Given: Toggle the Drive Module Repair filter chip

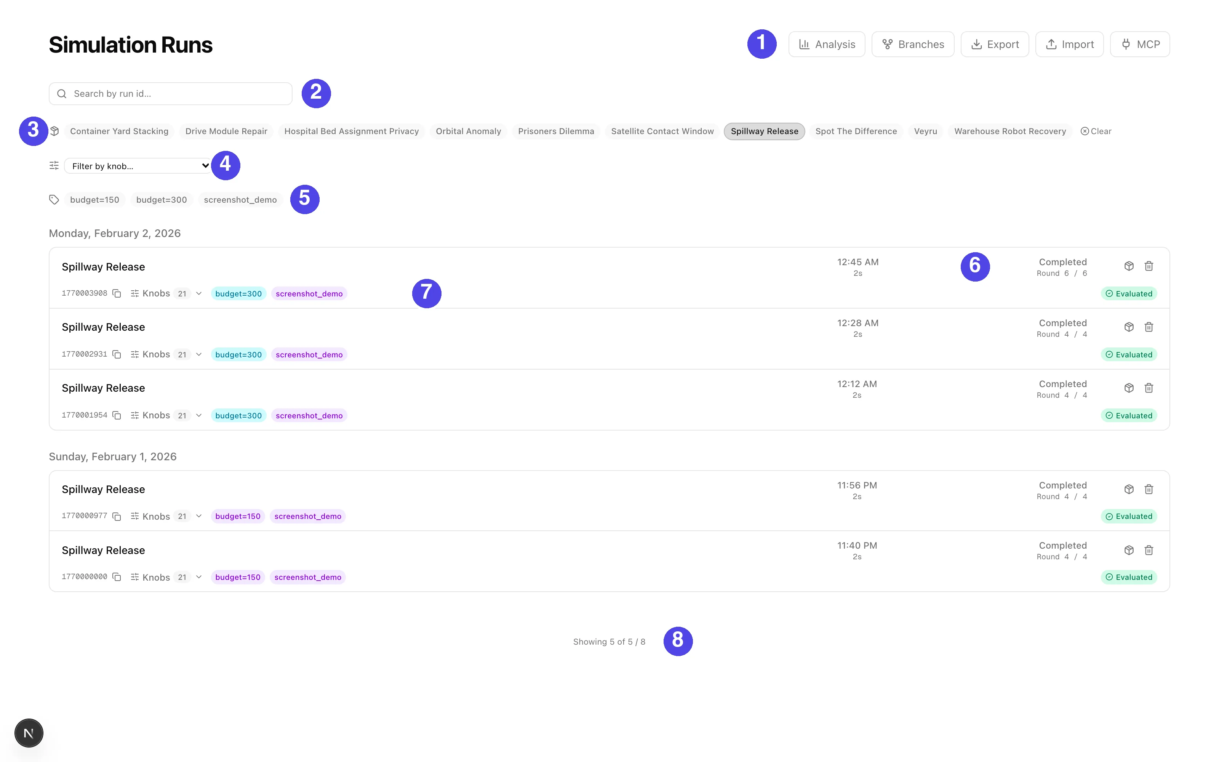Looking at the screenshot, I should click(x=226, y=131).
